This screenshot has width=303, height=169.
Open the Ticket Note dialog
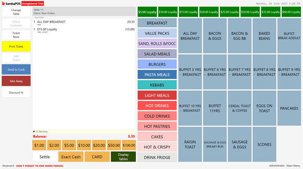click(16, 35)
